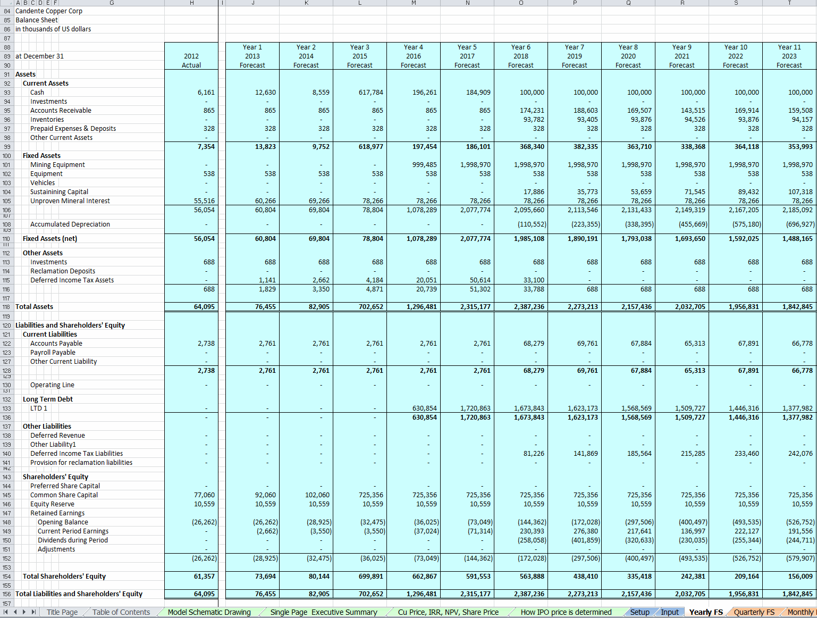Switch to the Setup sheet tab

coord(640,612)
